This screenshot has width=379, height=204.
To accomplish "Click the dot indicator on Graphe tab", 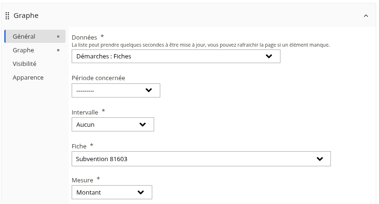I will 58,50.
